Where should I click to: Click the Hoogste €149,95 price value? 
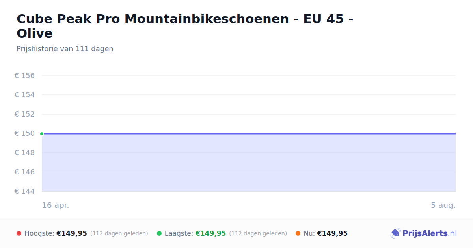pos(72,233)
